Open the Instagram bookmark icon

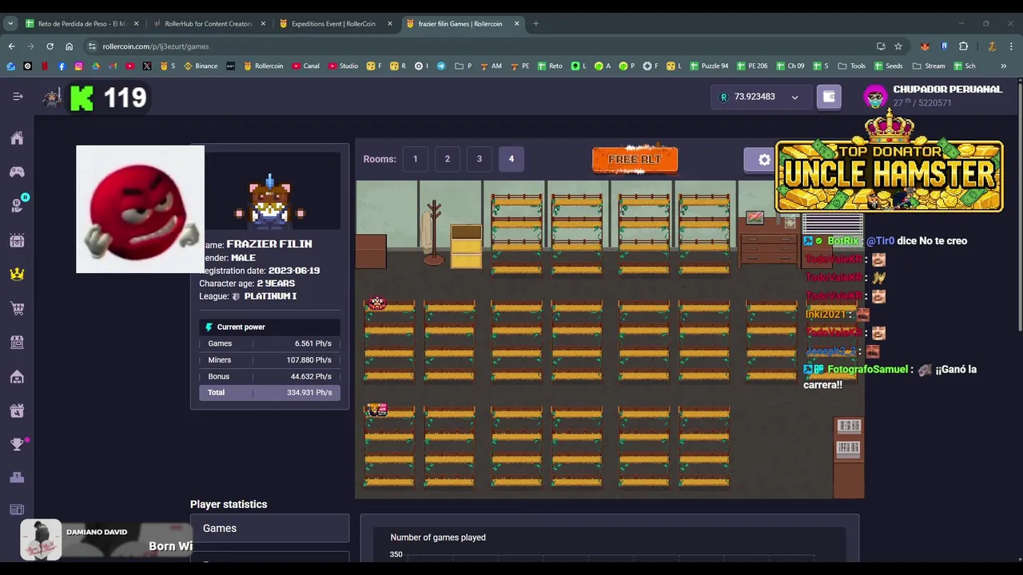(78, 66)
